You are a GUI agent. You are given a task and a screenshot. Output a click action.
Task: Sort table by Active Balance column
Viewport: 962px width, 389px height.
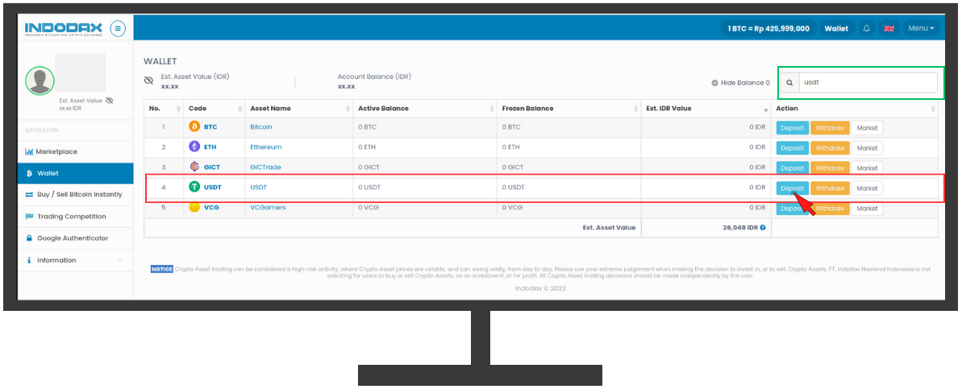click(x=425, y=109)
